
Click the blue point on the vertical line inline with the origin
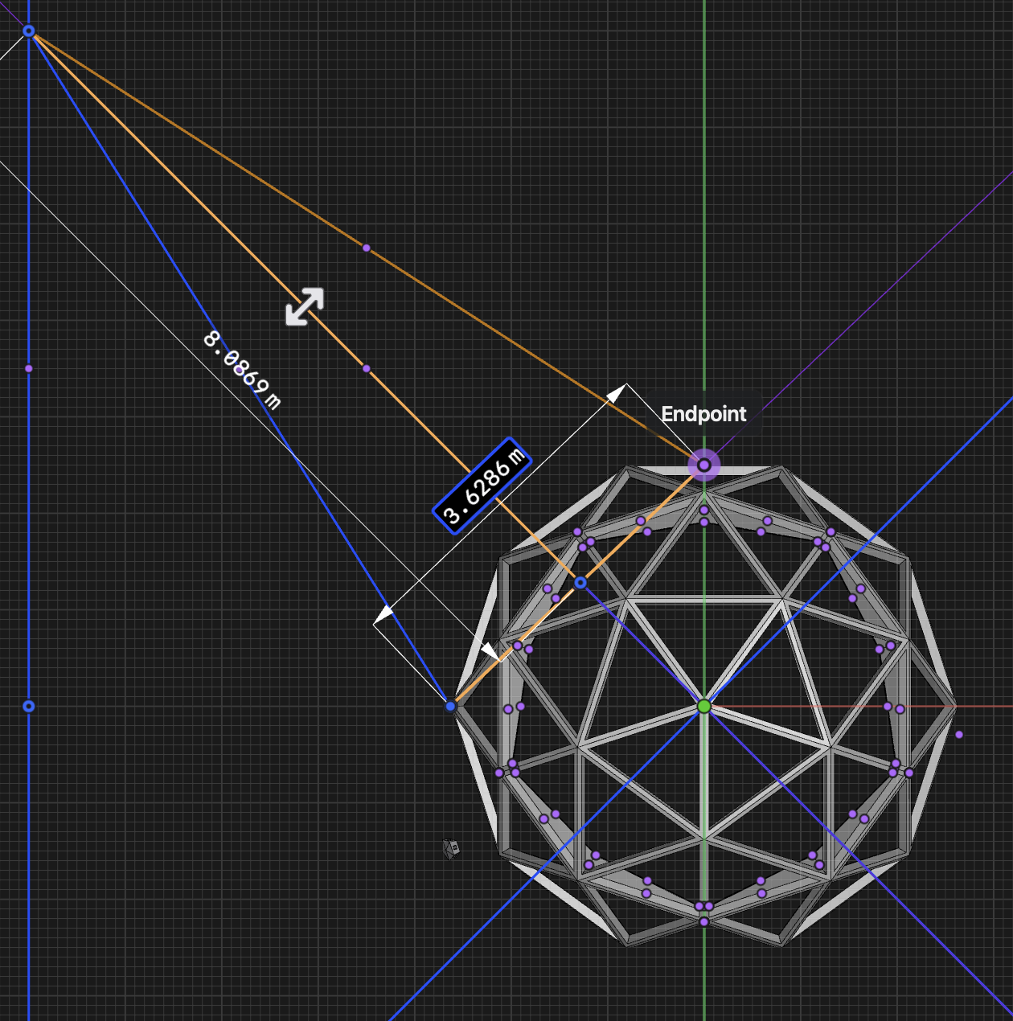(29, 707)
